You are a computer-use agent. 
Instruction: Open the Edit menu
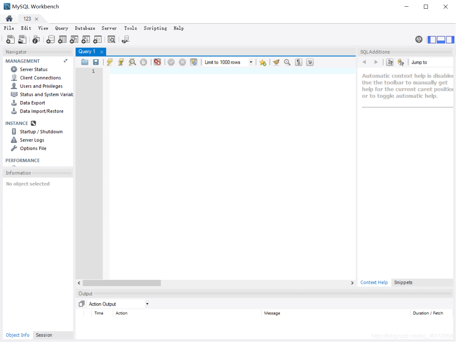pyautogui.click(x=26, y=28)
